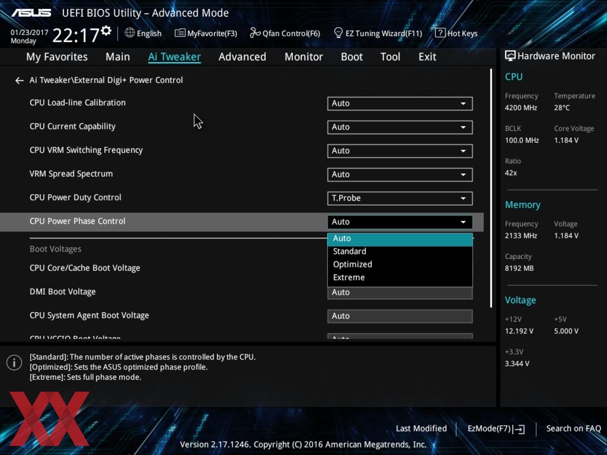Click the settings list vertical scrollbar
The width and height of the screenshot is (607, 455).
[491, 188]
